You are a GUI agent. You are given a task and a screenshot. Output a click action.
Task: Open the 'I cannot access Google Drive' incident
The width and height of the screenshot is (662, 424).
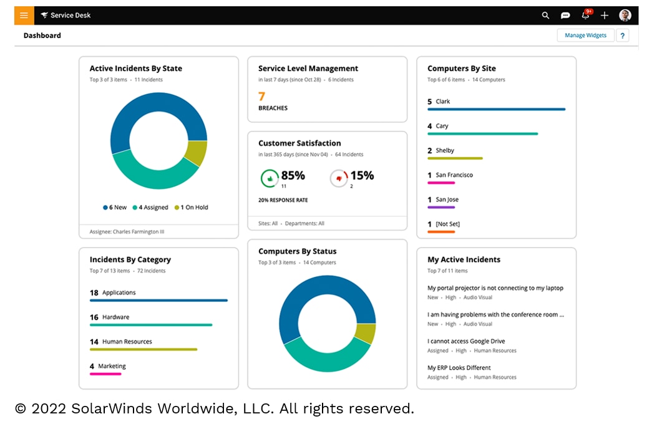click(466, 341)
